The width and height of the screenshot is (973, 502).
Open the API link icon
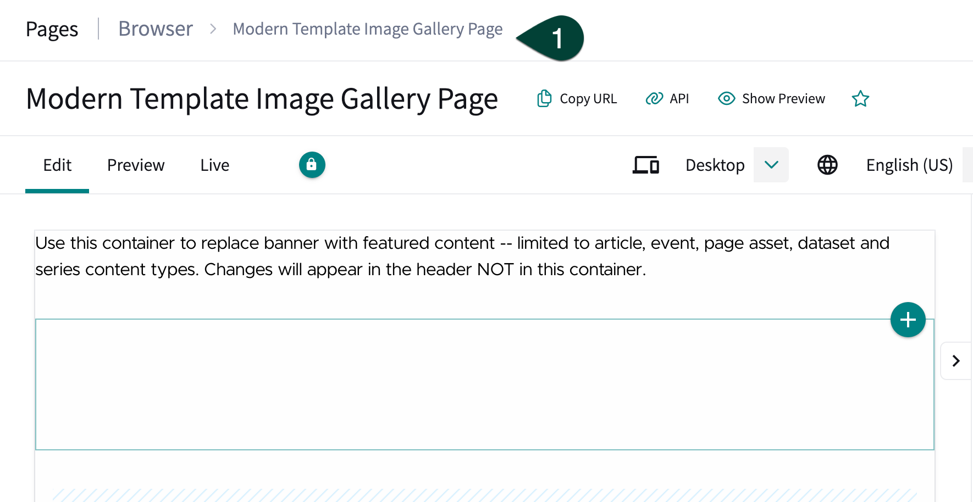[x=654, y=98]
